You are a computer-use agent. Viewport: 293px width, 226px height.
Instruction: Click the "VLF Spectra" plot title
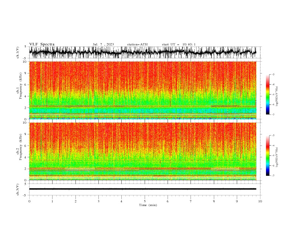pyautogui.click(x=42, y=44)
